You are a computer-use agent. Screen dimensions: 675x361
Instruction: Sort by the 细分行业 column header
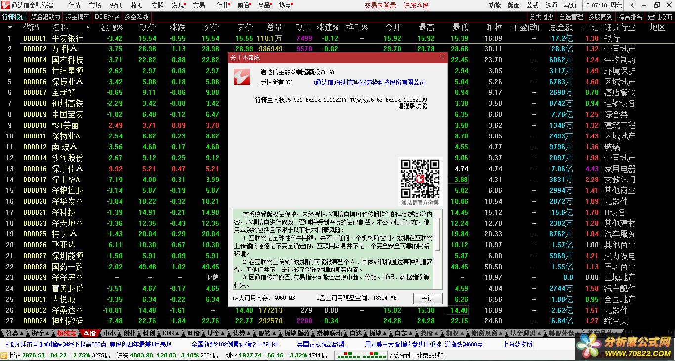click(620, 27)
